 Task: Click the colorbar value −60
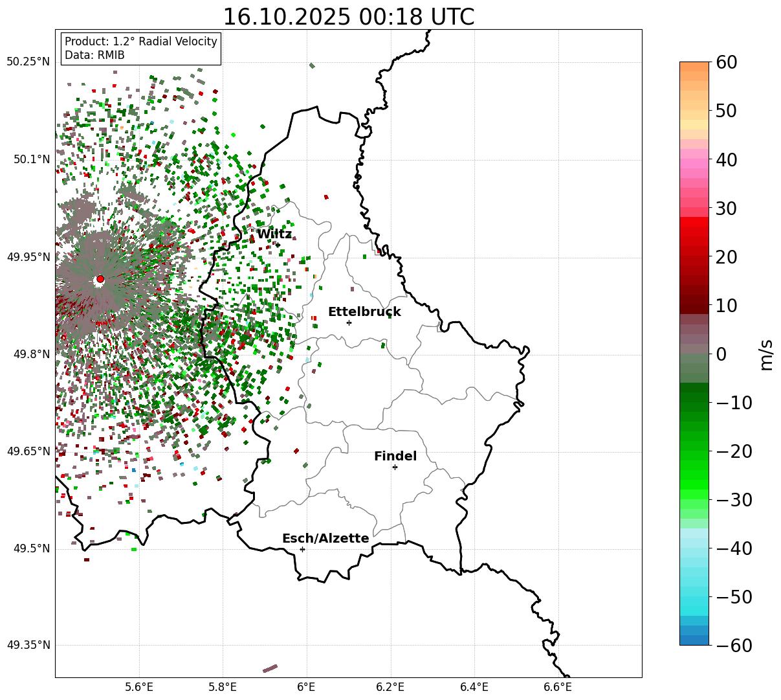(x=734, y=645)
